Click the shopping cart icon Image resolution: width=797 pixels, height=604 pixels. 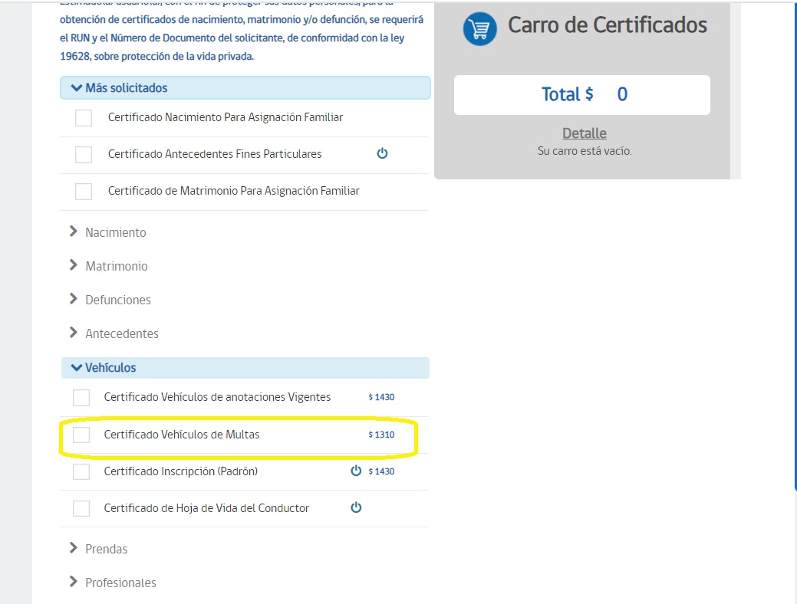click(480, 29)
